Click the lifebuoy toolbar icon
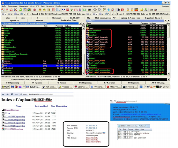 pos(11,10)
